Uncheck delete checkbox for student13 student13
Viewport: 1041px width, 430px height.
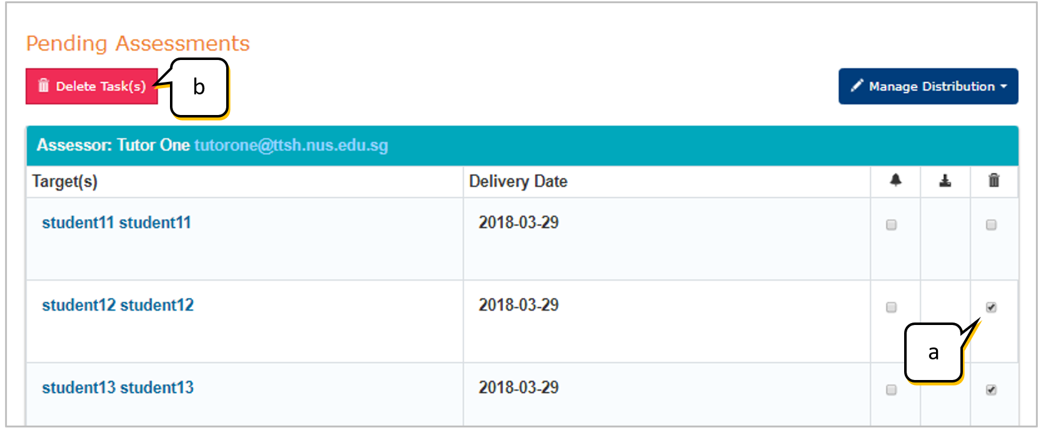[x=991, y=390]
